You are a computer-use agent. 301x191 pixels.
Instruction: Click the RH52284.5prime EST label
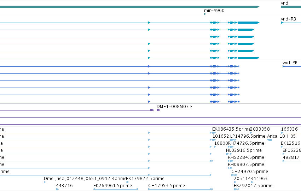246,157
